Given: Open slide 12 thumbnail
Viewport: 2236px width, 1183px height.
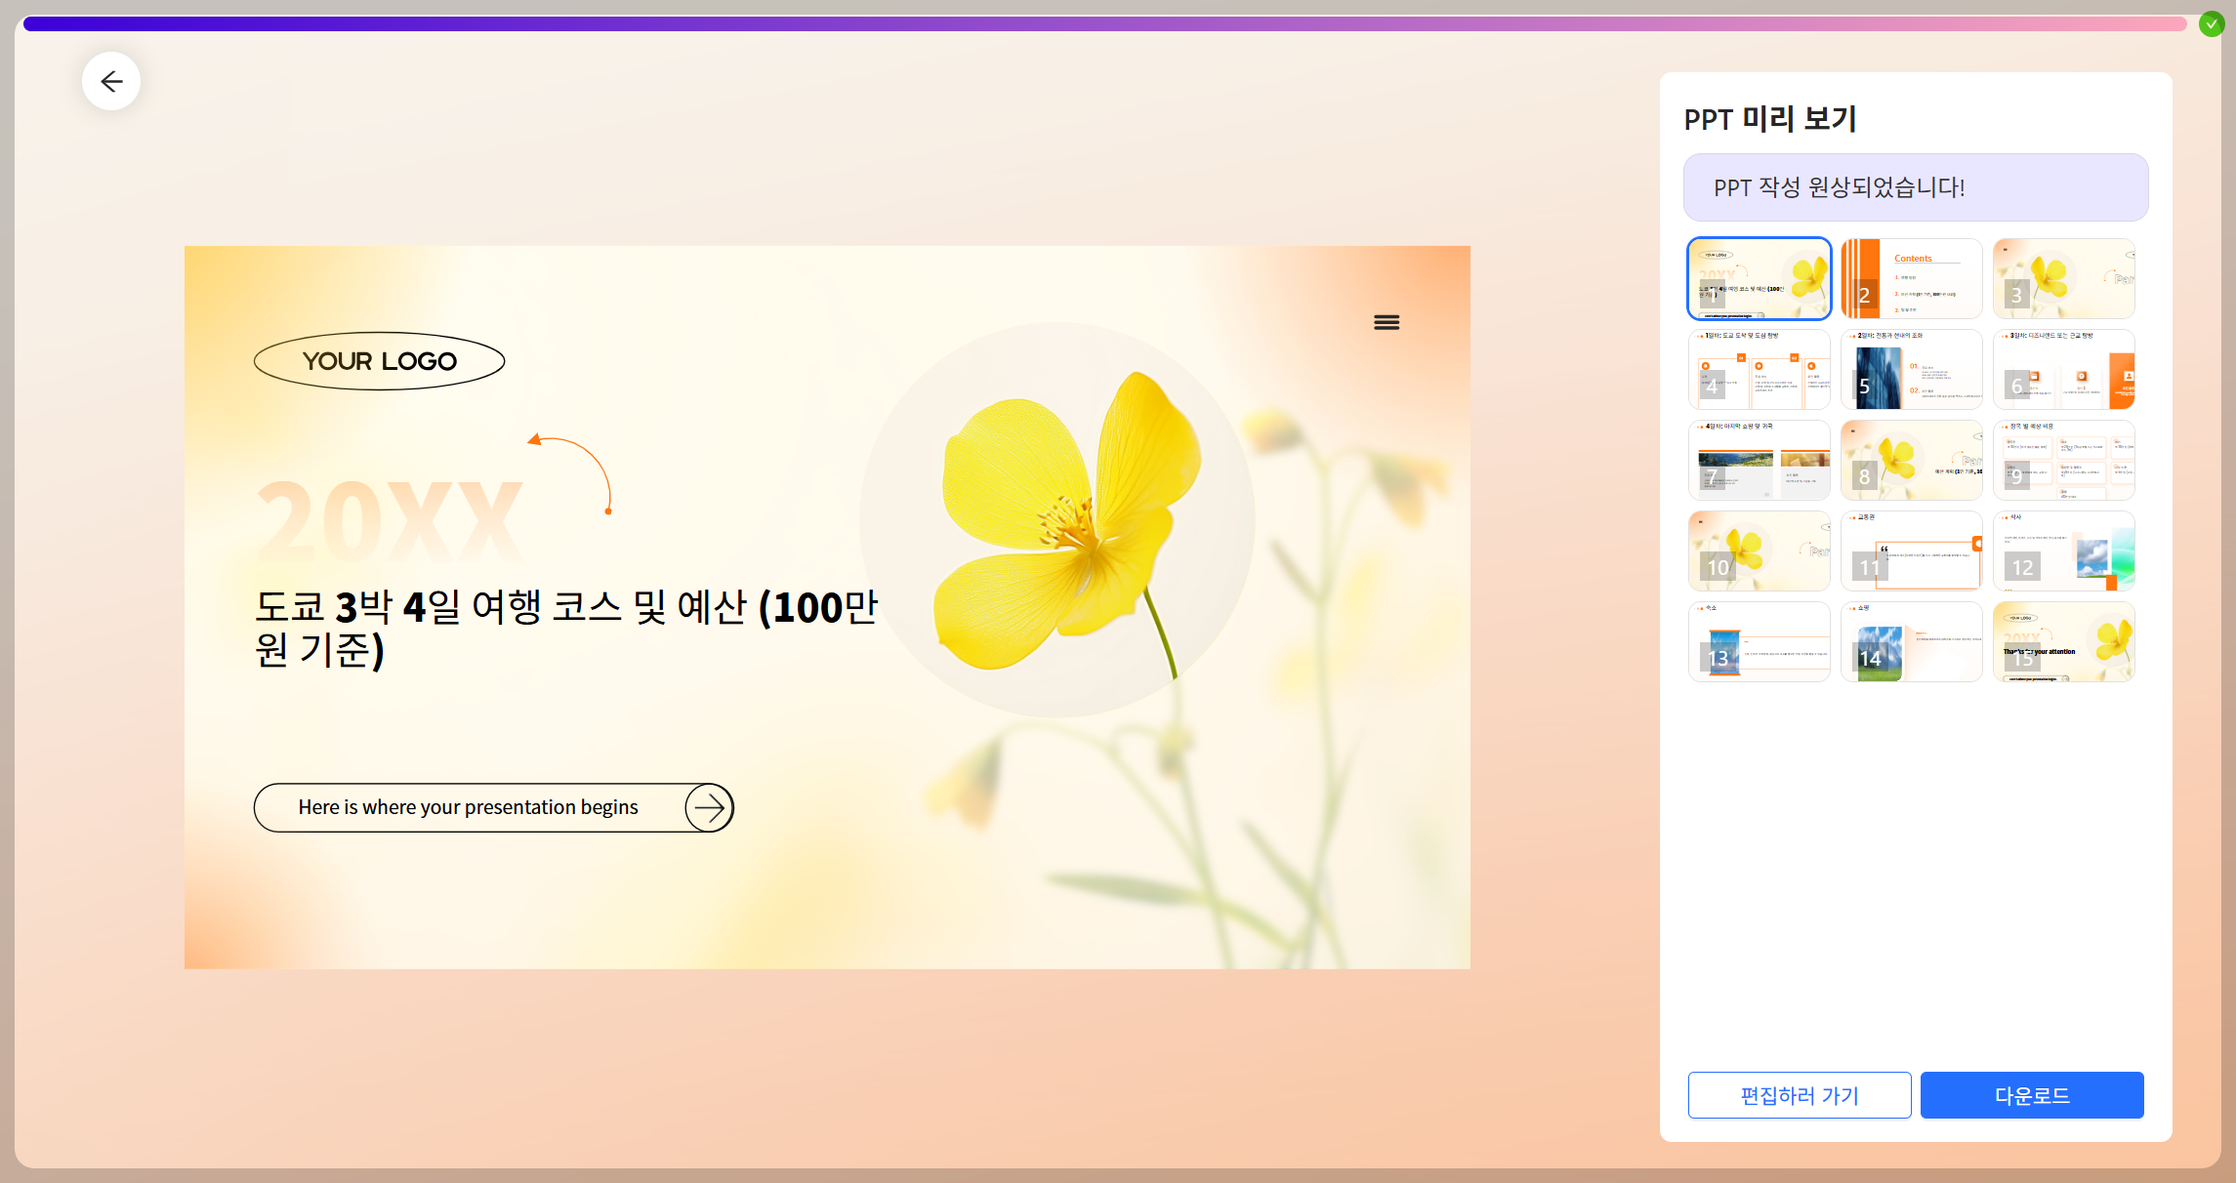Looking at the screenshot, I should (x=2063, y=551).
